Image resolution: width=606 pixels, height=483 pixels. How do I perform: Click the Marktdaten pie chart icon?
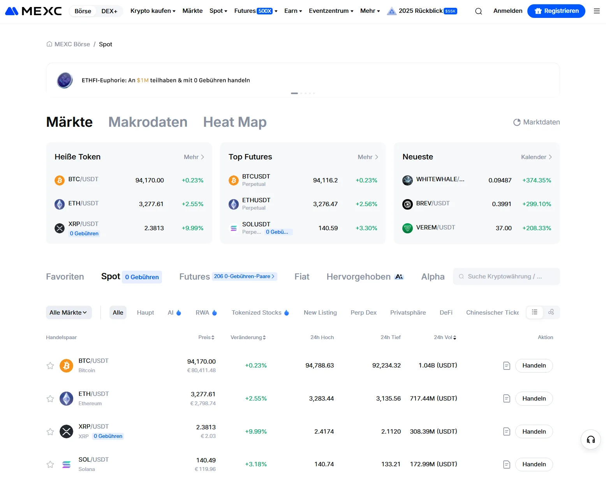click(x=517, y=122)
